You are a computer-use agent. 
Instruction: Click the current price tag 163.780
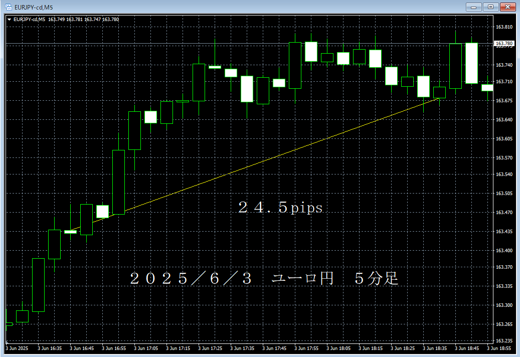click(x=505, y=43)
